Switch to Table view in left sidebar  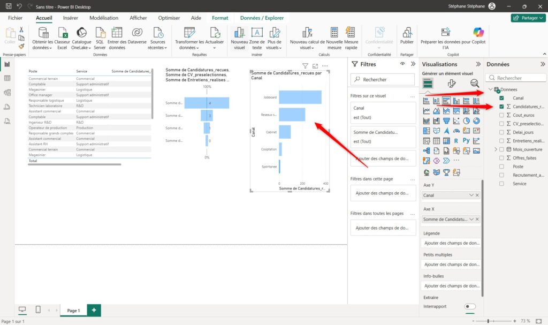(7, 78)
